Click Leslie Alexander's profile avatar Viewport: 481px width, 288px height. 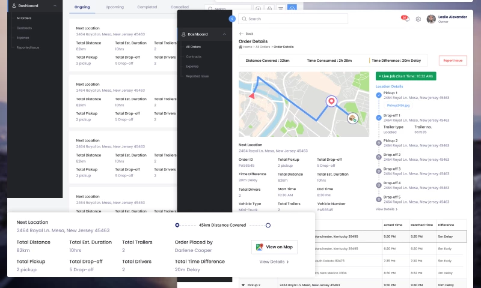(431, 19)
